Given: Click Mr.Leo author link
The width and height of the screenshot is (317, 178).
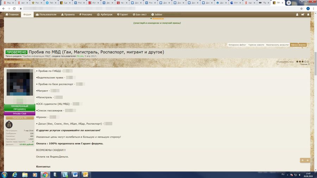Looking at the screenshot, I should (80, 56).
